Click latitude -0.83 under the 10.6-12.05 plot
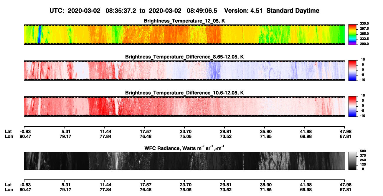This screenshot has width=383, height=196. pos(26,131)
